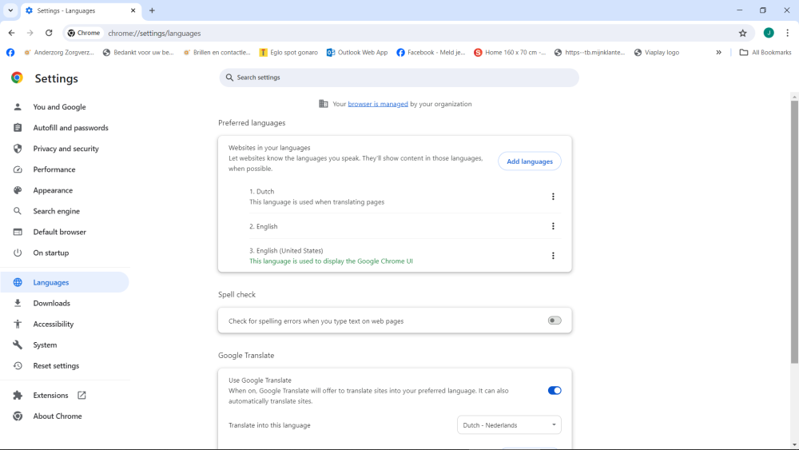Image resolution: width=799 pixels, height=450 pixels.
Task: Click the Search settings field
Action: click(399, 78)
